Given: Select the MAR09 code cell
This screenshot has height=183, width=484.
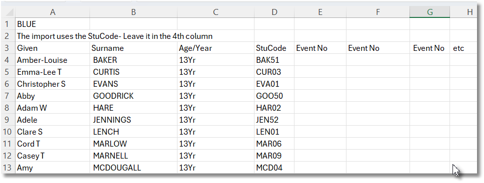Looking at the screenshot, I should (274, 156).
